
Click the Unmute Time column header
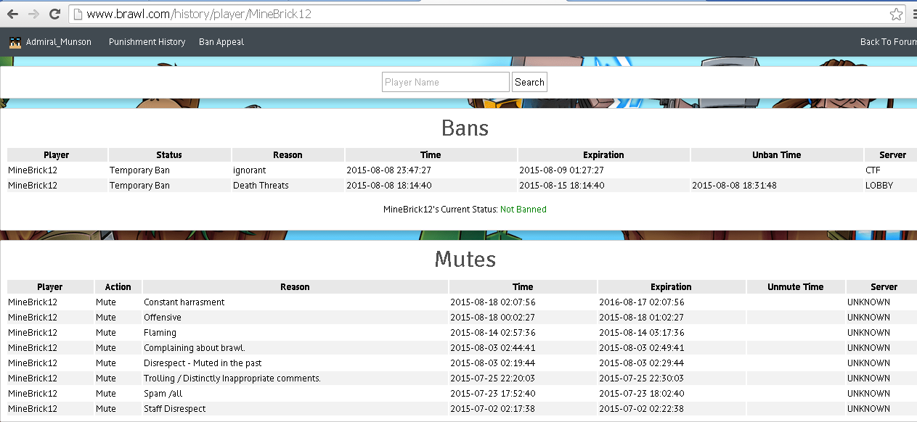pyautogui.click(x=795, y=287)
